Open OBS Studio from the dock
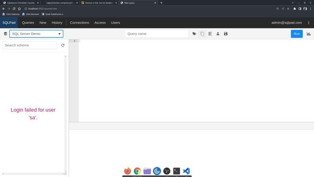This screenshot has width=314, height=177. (167, 171)
